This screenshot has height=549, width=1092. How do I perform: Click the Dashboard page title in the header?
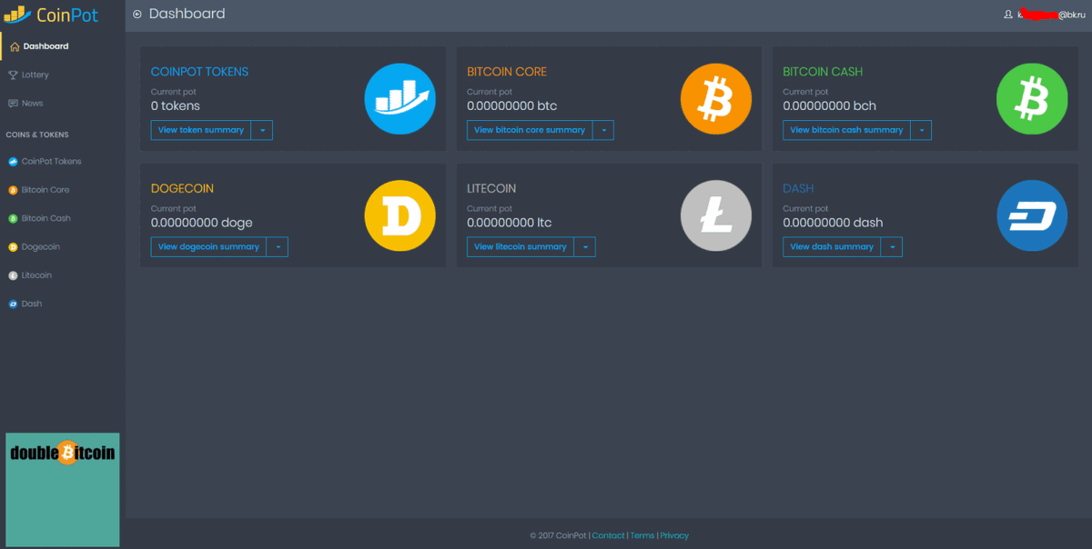pos(187,14)
